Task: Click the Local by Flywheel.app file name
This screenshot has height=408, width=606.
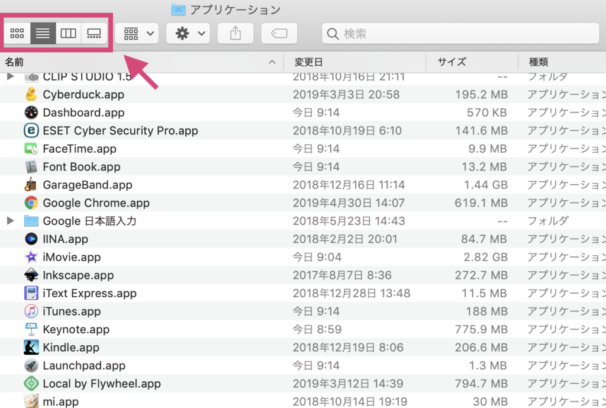Action: tap(102, 384)
